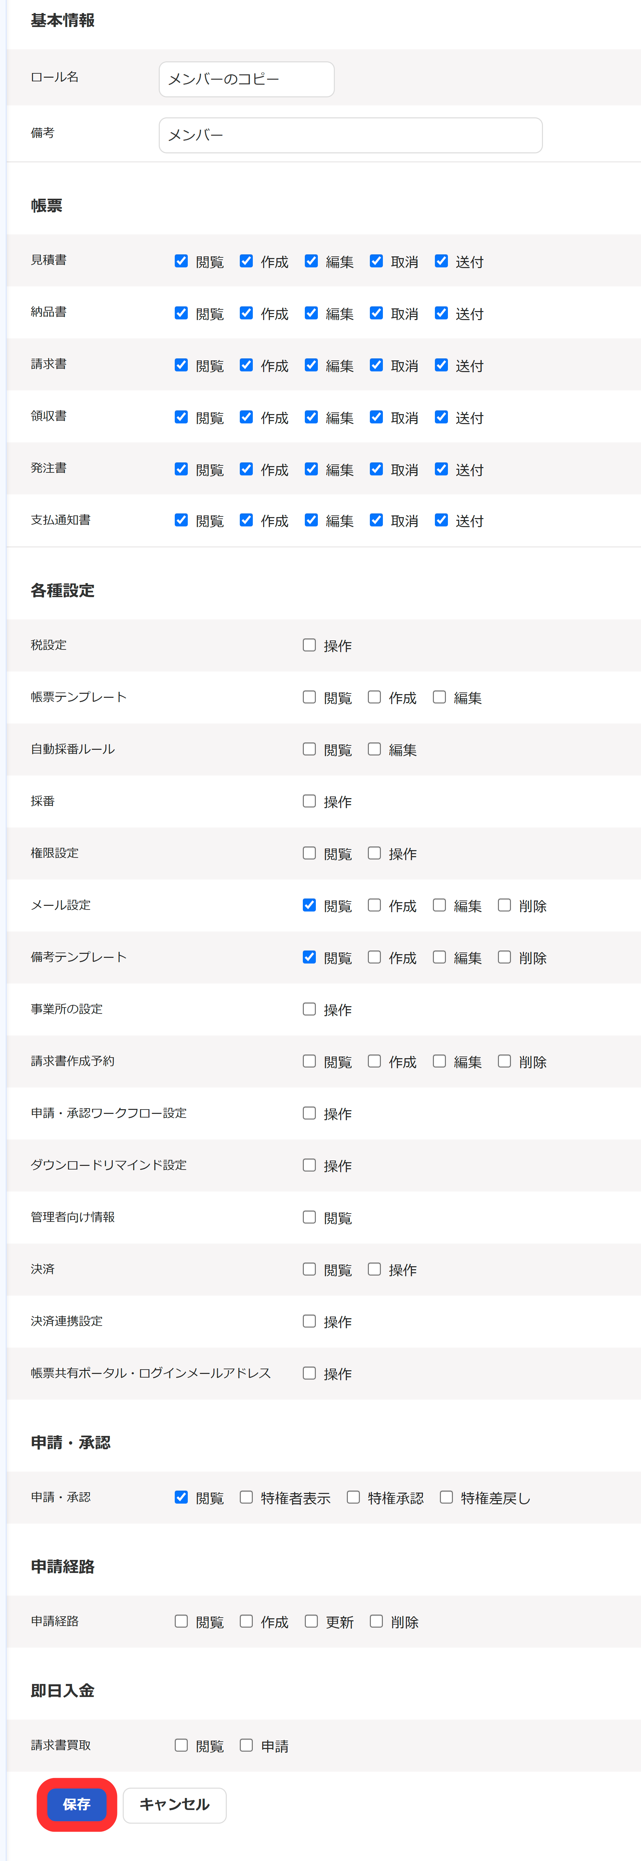Screen dimensions: 641x1861
Task: Enable 操作 for 事業所の設定
Action: coord(309,1009)
